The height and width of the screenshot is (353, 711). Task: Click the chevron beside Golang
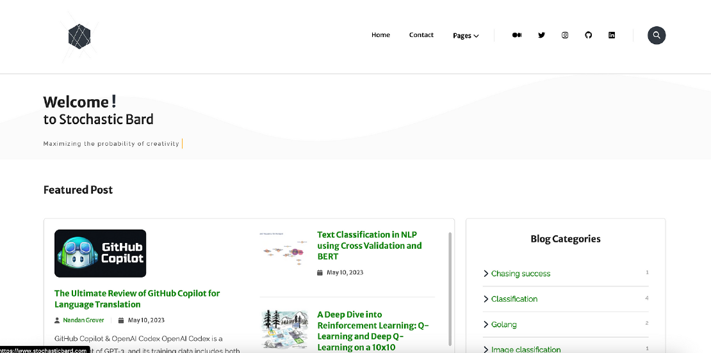tap(486, 324)
